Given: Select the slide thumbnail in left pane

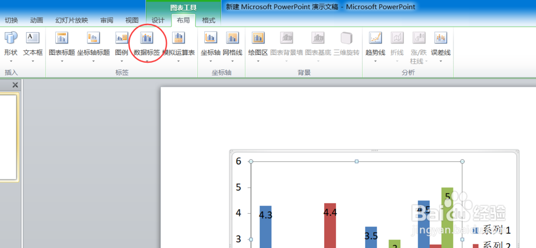Looking at the screenshot, I should tap(7, 137).
